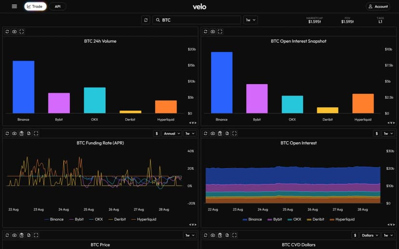Take a screenshot of BTC Funding Rate chart
399x249 pixels.
[14, 134]
